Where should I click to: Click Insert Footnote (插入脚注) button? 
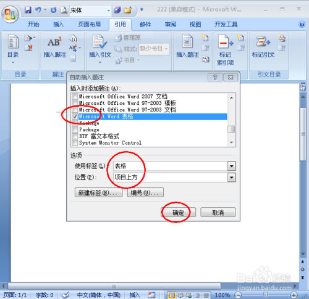(55, 47)
